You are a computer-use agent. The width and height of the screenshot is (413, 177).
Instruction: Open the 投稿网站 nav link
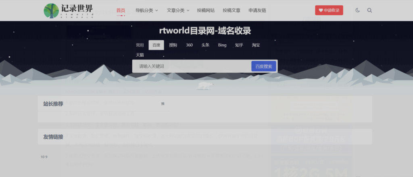tap(206, 10)
